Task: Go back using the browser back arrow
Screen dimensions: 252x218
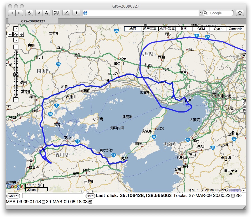Action: pos(12,13)
